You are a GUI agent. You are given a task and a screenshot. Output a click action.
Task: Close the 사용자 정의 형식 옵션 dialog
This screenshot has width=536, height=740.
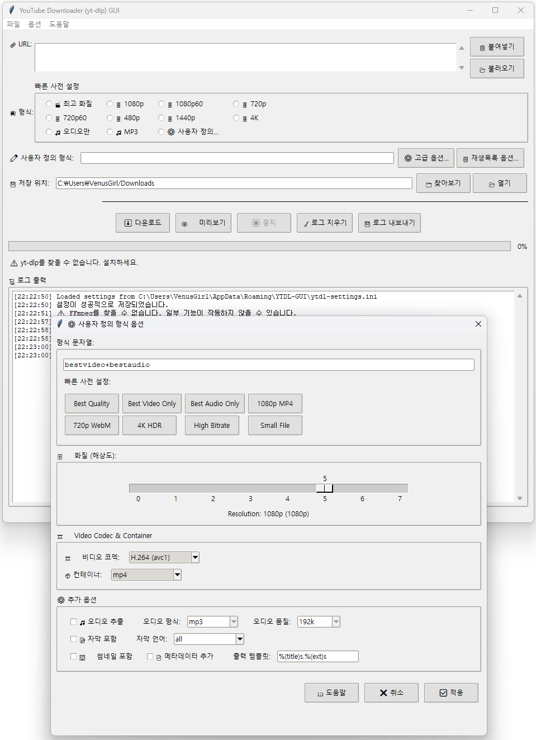(x=478, y=324)
